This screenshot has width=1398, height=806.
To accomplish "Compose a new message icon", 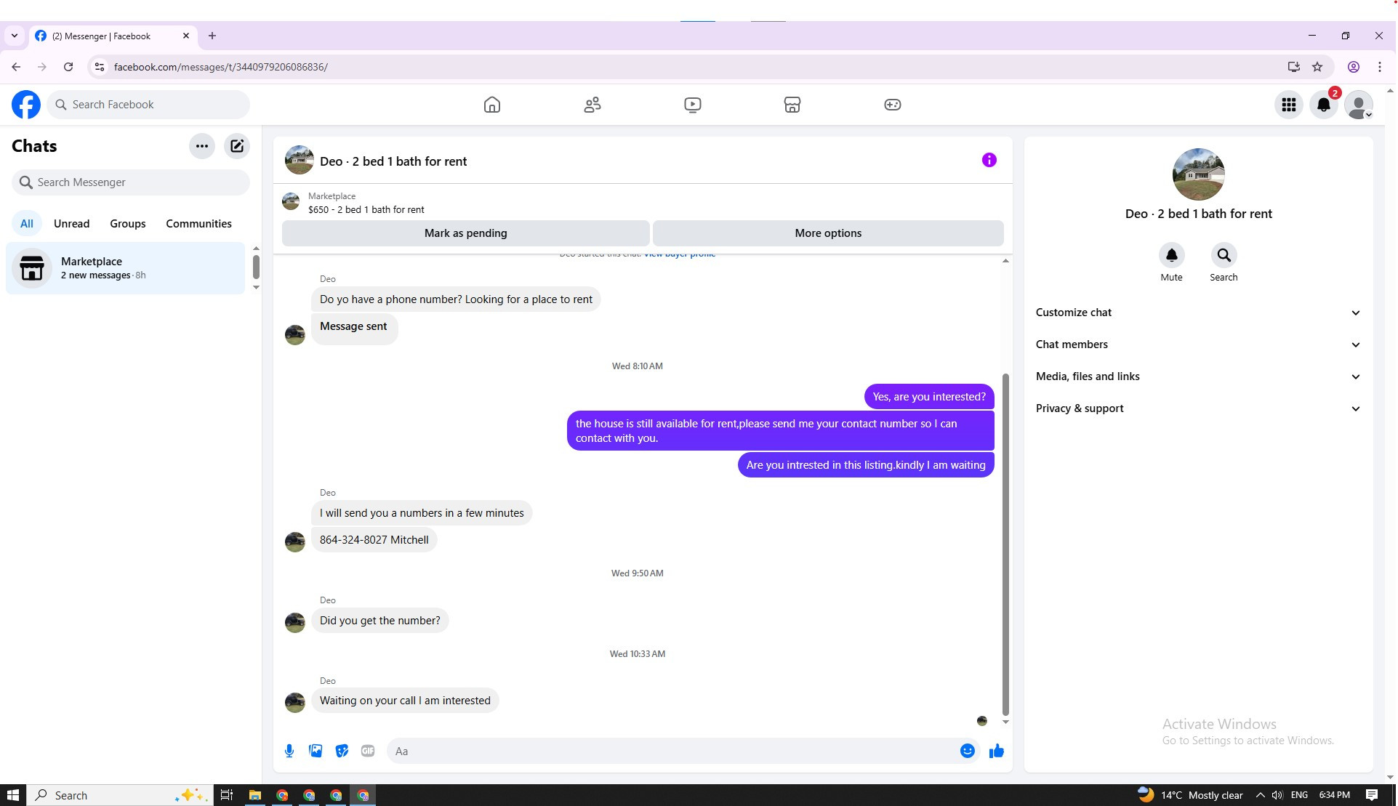I will (x=237, y=146).
